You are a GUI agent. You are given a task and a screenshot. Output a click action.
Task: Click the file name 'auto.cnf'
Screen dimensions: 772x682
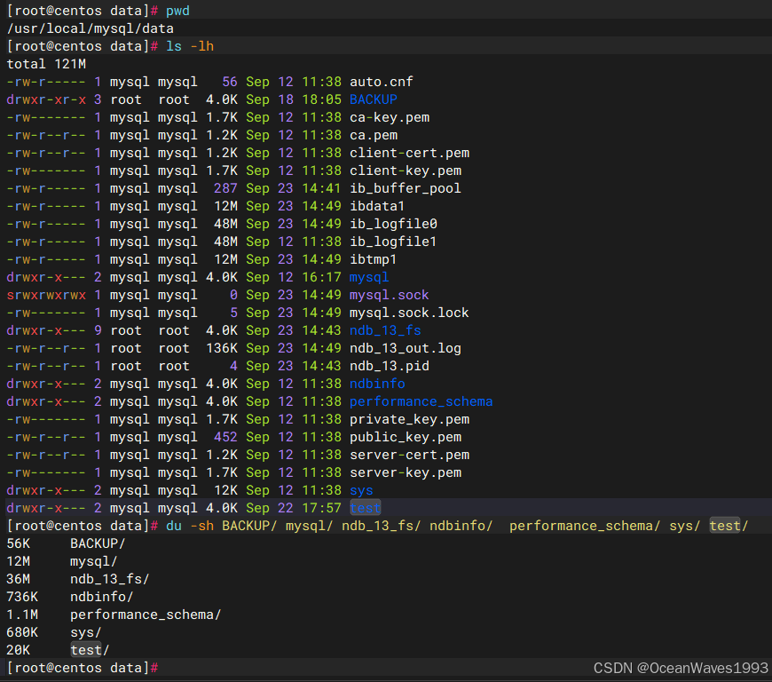tap(381, 82)
